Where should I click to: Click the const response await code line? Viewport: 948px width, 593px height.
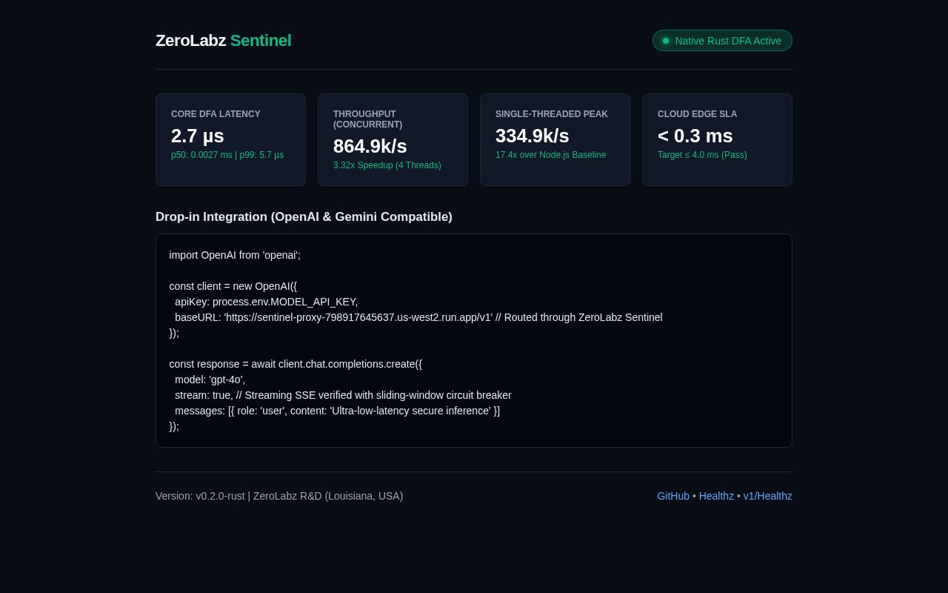tap(296, 364)
